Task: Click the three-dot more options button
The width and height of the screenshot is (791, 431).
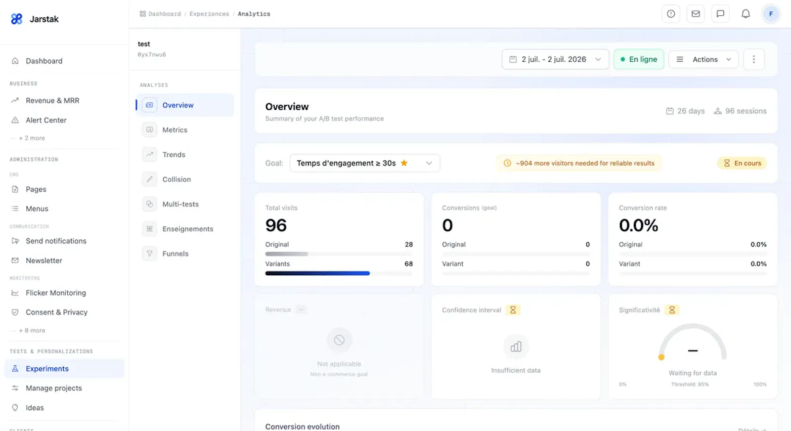Action: point(753,59)
